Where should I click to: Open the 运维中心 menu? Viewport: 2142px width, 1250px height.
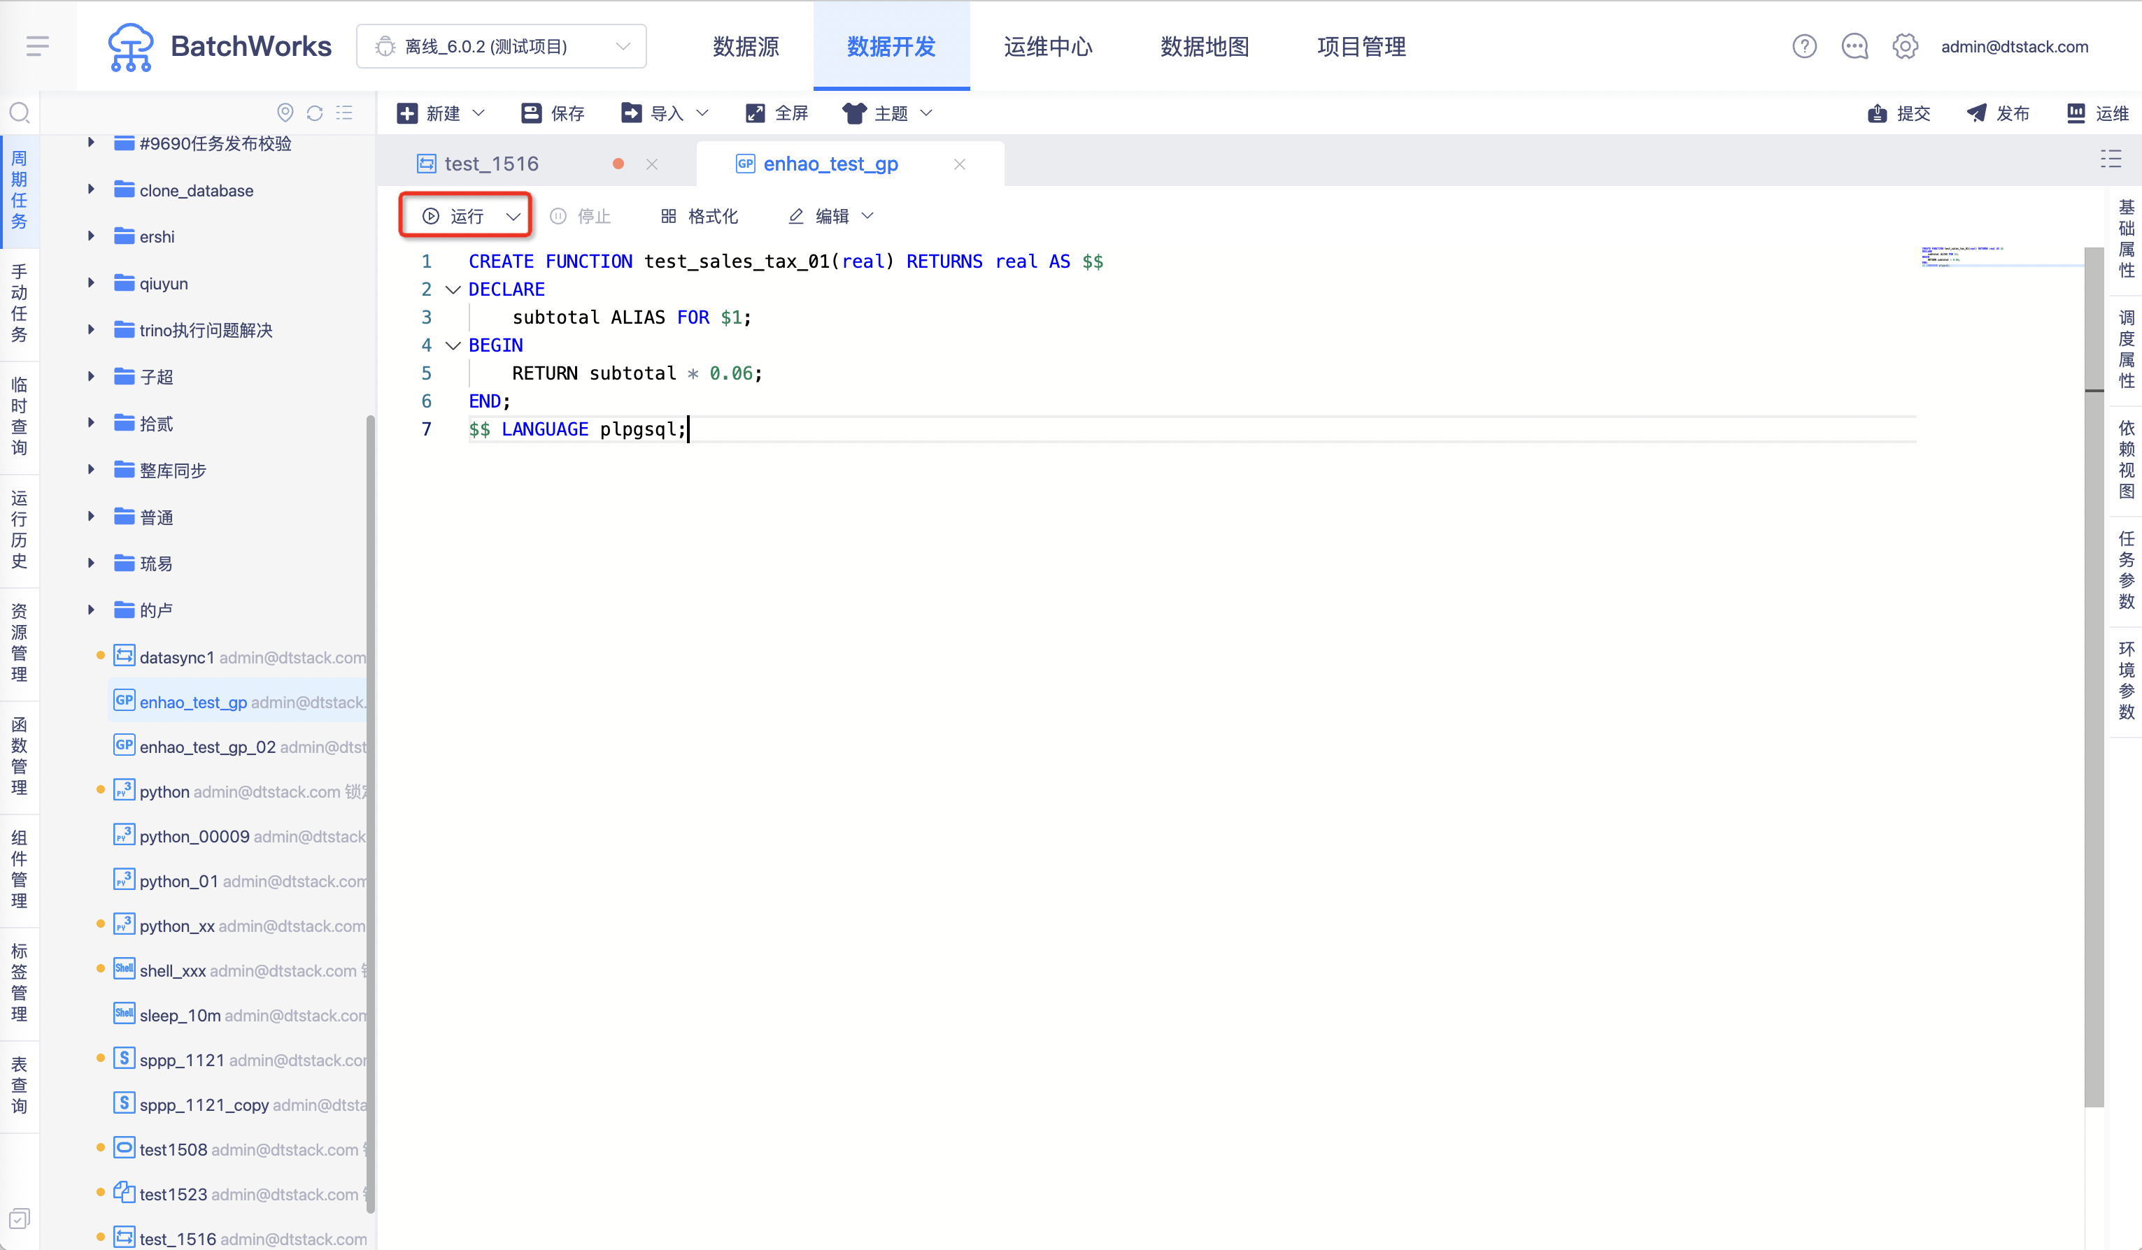point(1048,46)
